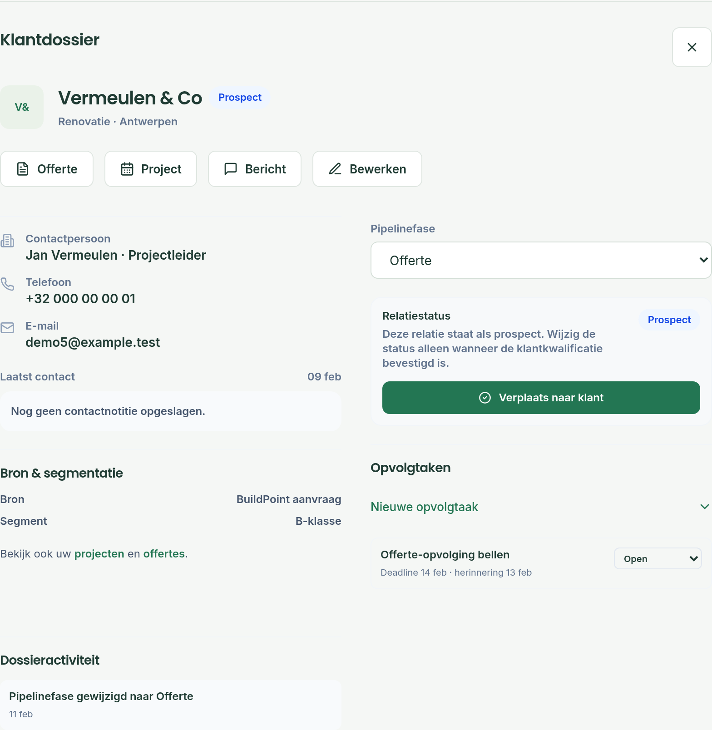Open the projecten link
Image resolution: width=712 pixels, height=730 pixels.
[x=99, y=554]
